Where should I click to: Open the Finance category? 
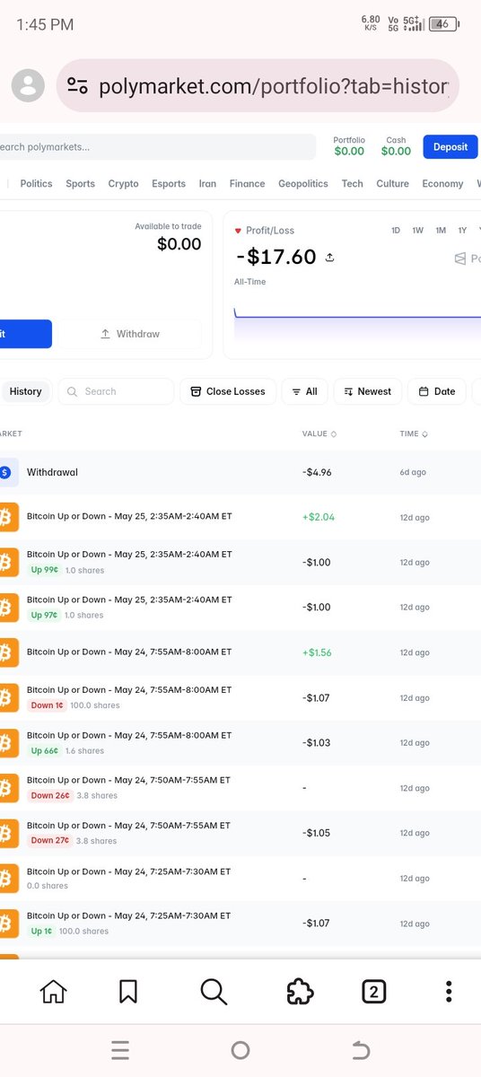click(247, 184)
